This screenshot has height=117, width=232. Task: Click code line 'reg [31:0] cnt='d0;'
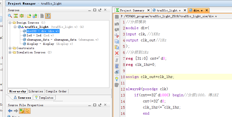146,58
